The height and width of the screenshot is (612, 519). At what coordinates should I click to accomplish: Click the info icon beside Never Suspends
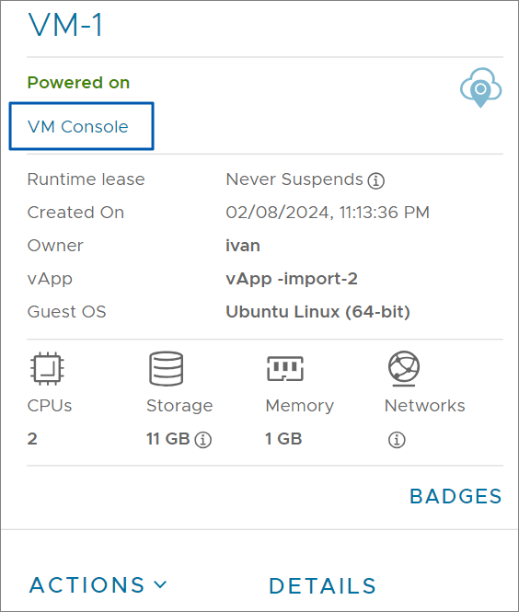375,180
